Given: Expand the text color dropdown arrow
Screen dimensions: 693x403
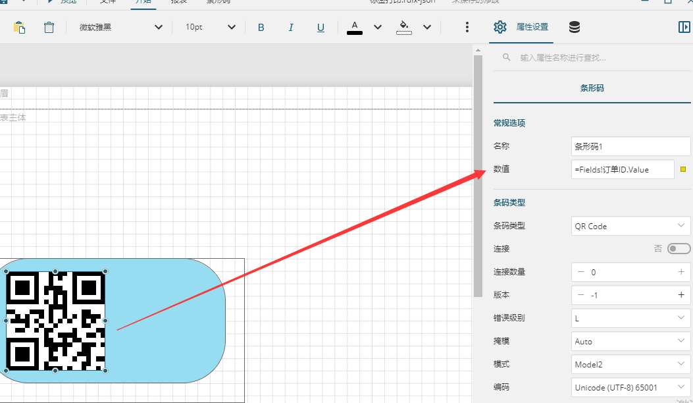Looking at the screenshot, I should click(378, 28).
